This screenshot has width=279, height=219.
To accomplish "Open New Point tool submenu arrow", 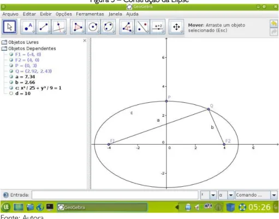I will (x=34, y=32).
